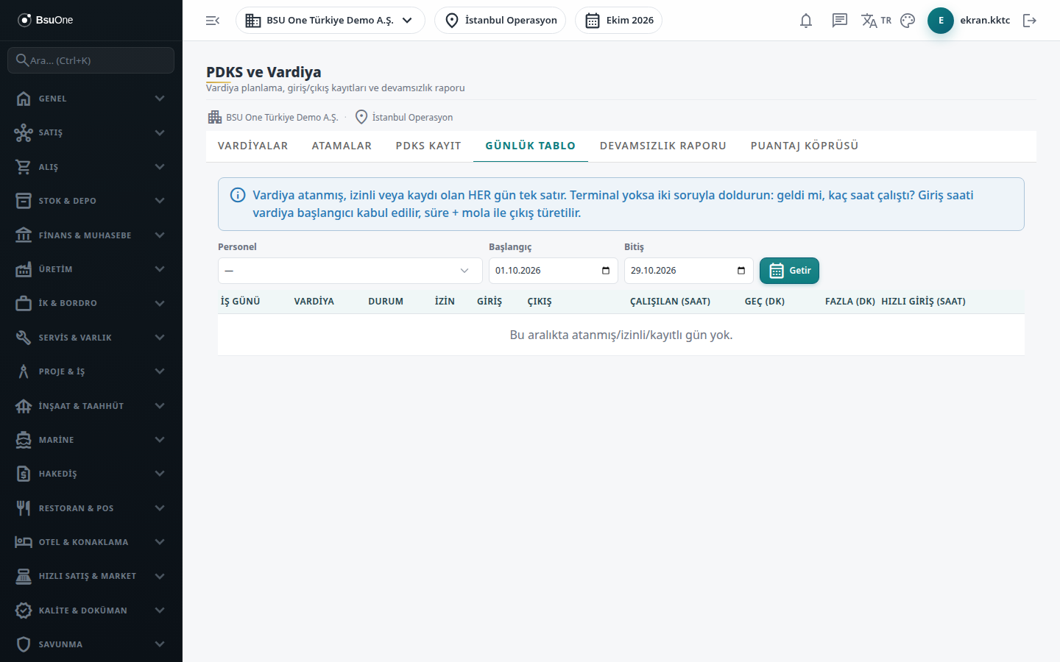The image size is (1060, 662).
Task: Switch to the VARDİYALAR tab
Action: [x=253, y=146]
